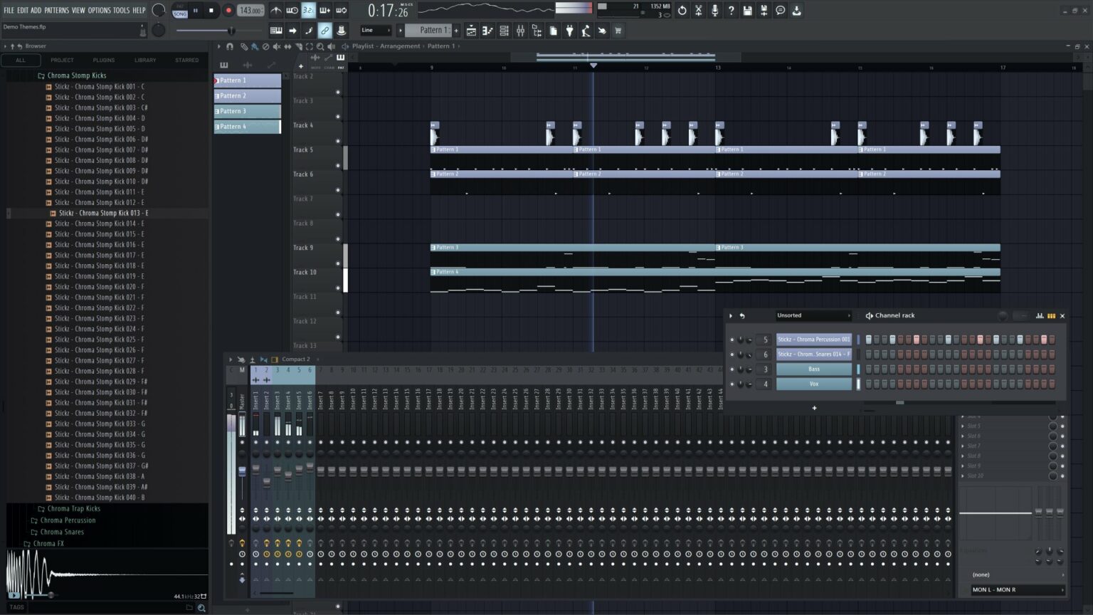1093x615 pixels.
Task: Open the Mixer from the top toolbar
Action: (x=520, y=31)
